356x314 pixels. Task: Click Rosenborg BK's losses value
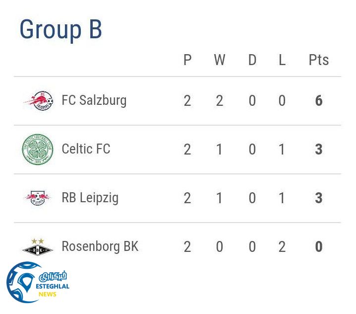pyautogui.click(x=282, y=247)
